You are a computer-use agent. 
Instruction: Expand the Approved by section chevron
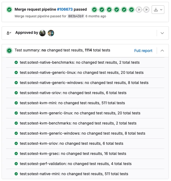coord(162,33)
